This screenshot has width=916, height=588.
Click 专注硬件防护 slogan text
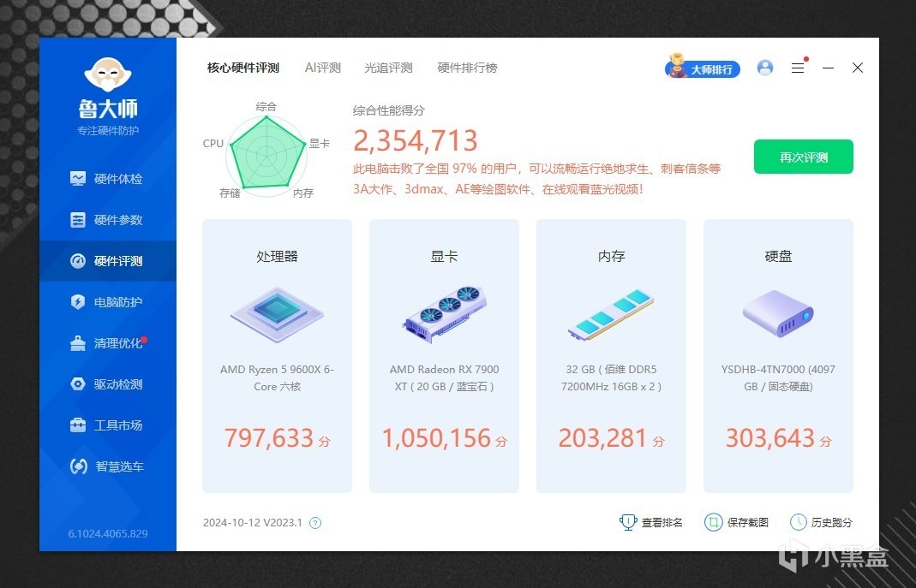click(x=108, y=131)
